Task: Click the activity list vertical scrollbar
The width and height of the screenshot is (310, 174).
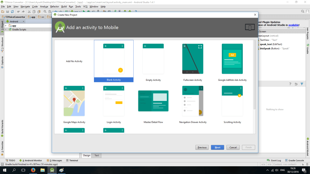Action: coord(255,77)
